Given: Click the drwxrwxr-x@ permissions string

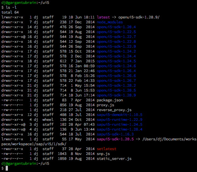Looking at the screenshot, I should coord(13,129).
